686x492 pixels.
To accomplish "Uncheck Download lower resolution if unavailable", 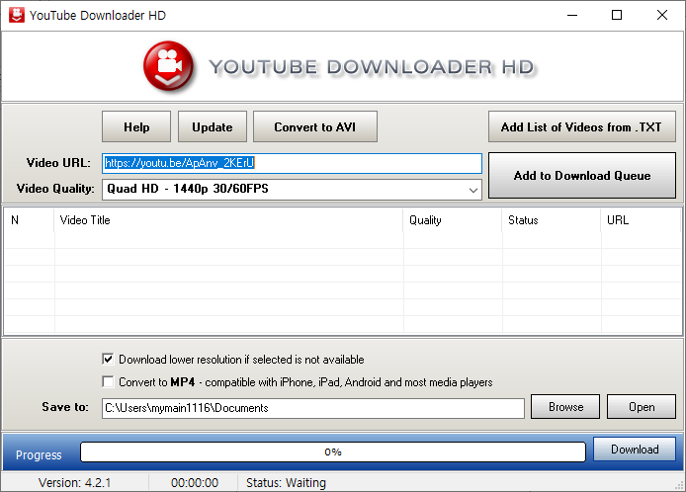I will [108, 359].
